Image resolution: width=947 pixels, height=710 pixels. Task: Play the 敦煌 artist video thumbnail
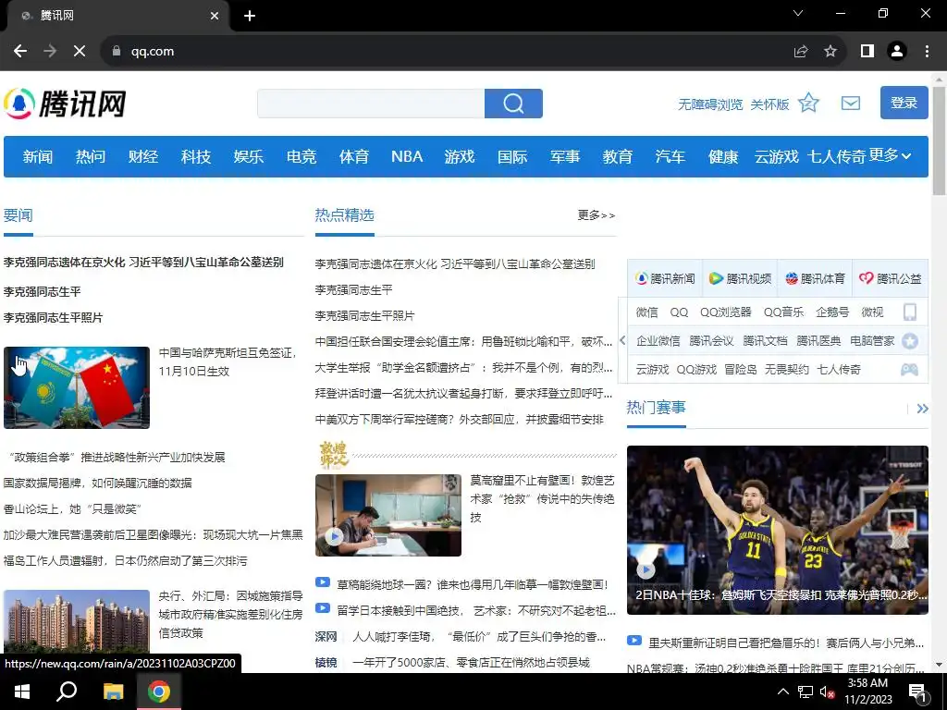click(388, 515)
